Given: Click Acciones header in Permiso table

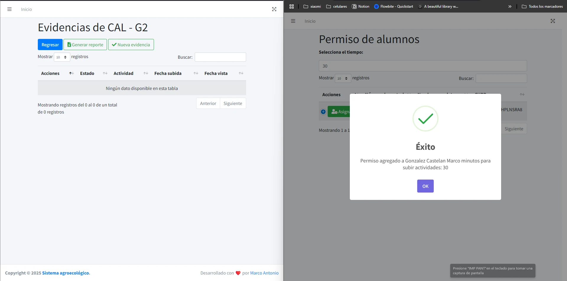Looking at the screenshot, I should (332, 94).
